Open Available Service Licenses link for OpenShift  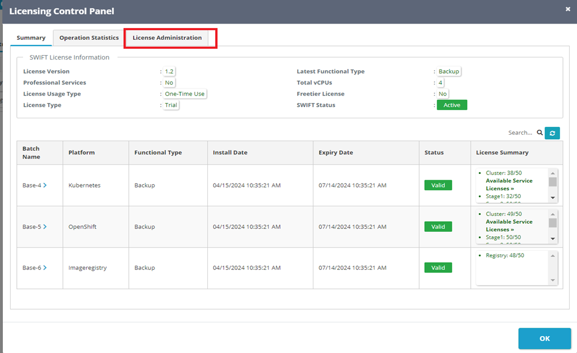[x=509, y=226]
